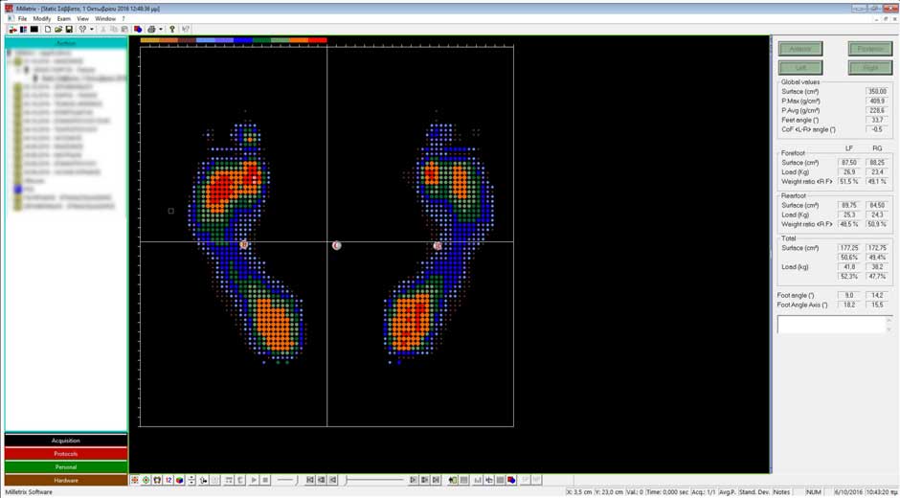Click the numeric values '12' icon
The height and width of the screenshot is (498, 900).
(169, 480)
